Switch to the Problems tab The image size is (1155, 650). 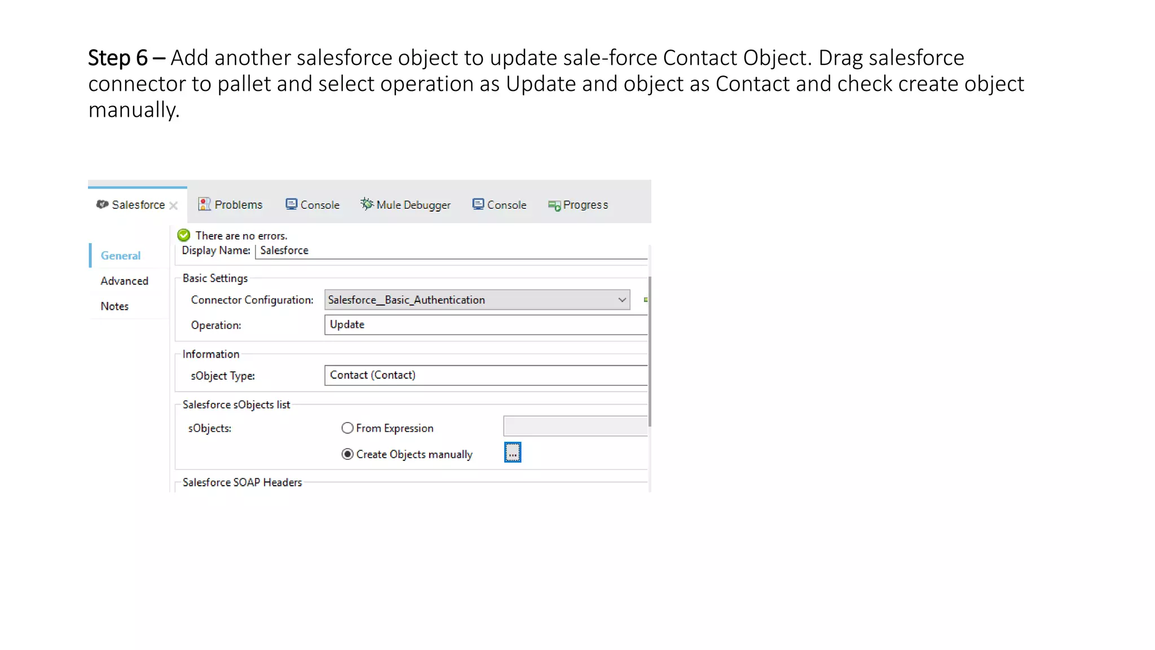click(230, 205)
